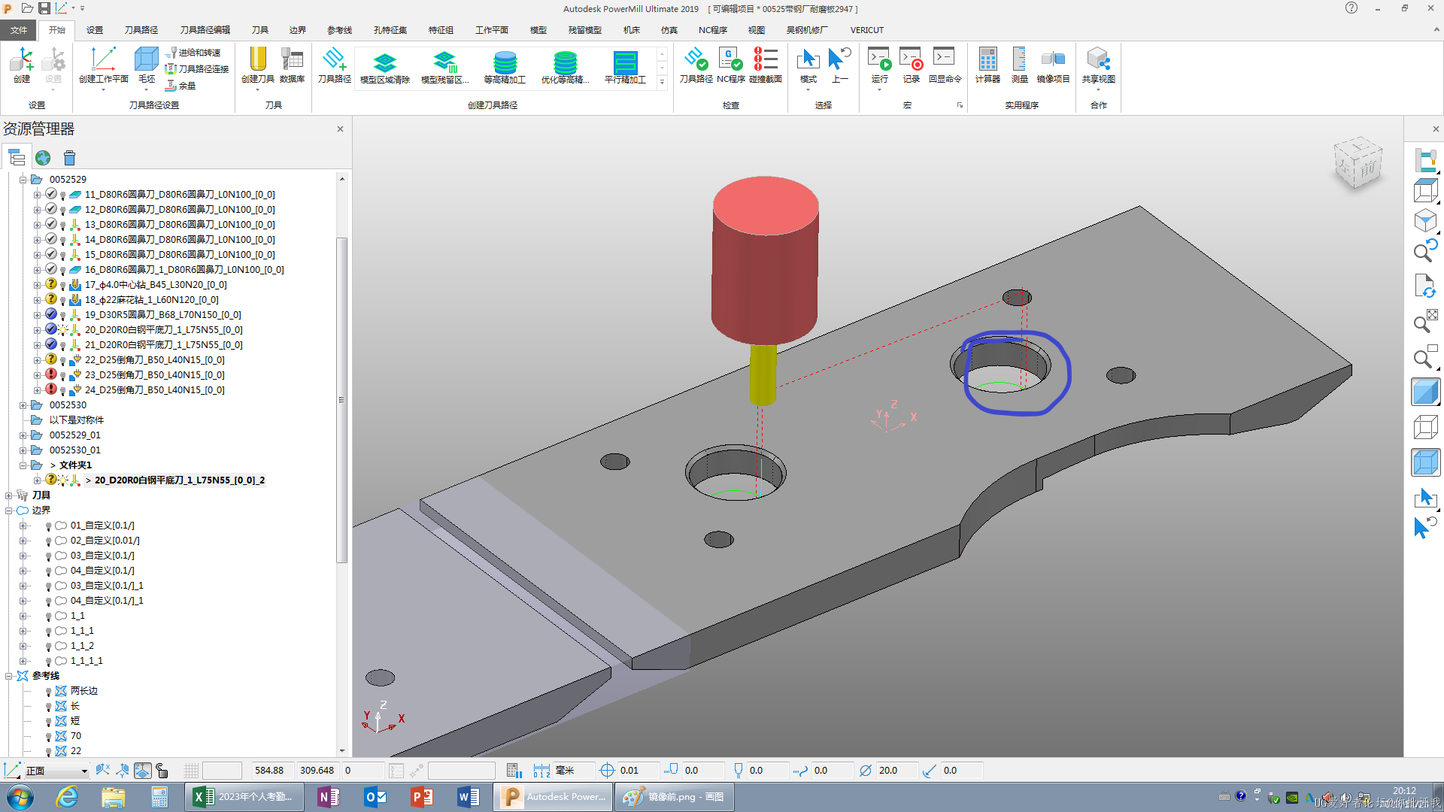Click the 创建 setup button
The image size is (1444, 812).
22,65
